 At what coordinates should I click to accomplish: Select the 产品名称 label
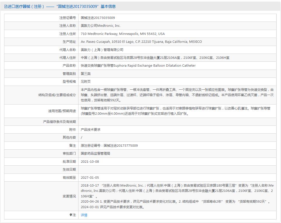[69, 66]
